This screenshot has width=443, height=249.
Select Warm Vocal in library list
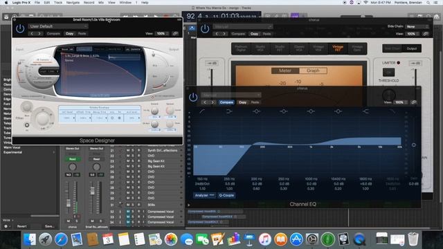pos(12,147)
